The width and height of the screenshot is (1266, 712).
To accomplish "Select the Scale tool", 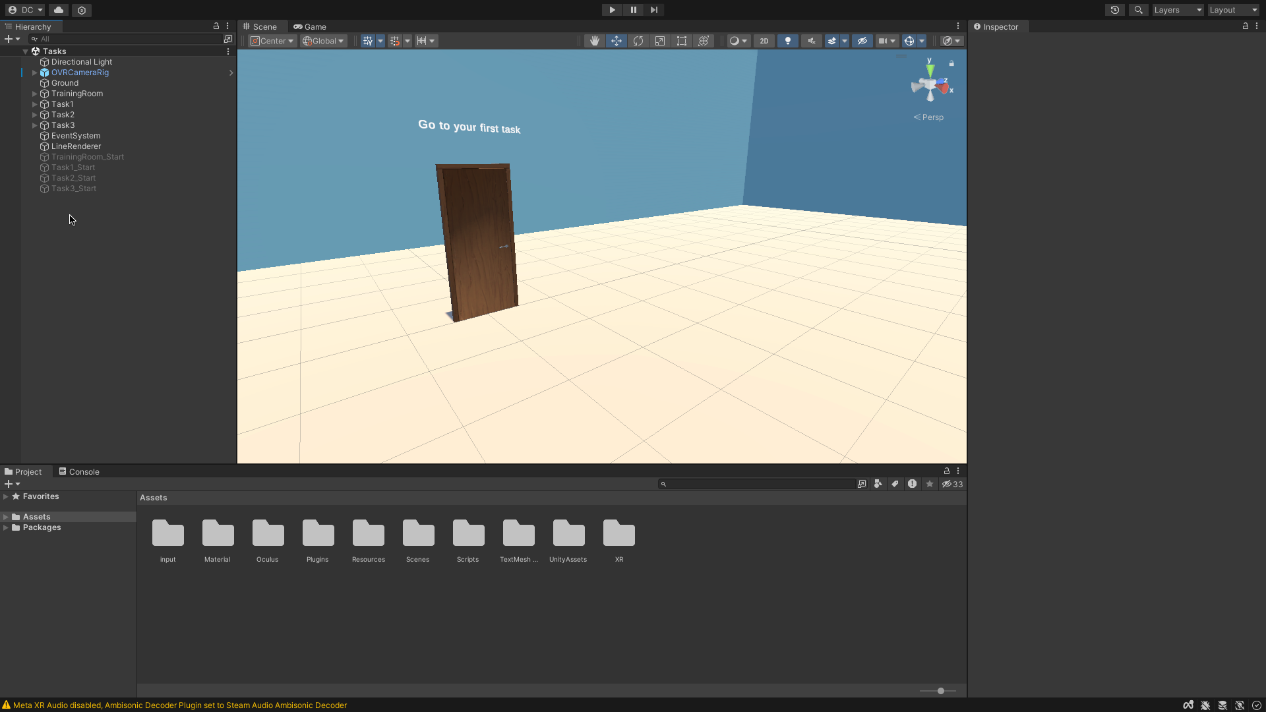I will click(660, 40).
